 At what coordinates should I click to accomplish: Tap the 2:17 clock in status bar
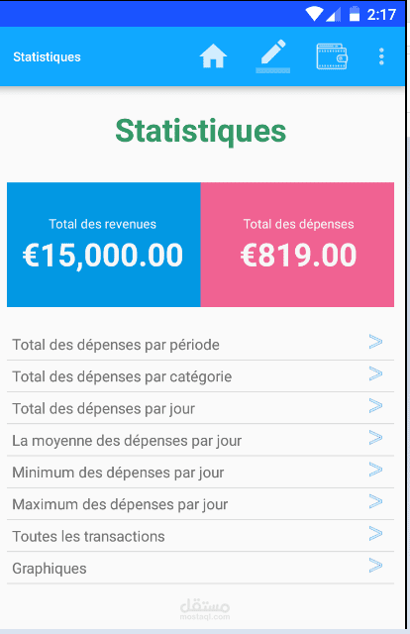coord(381,15)
